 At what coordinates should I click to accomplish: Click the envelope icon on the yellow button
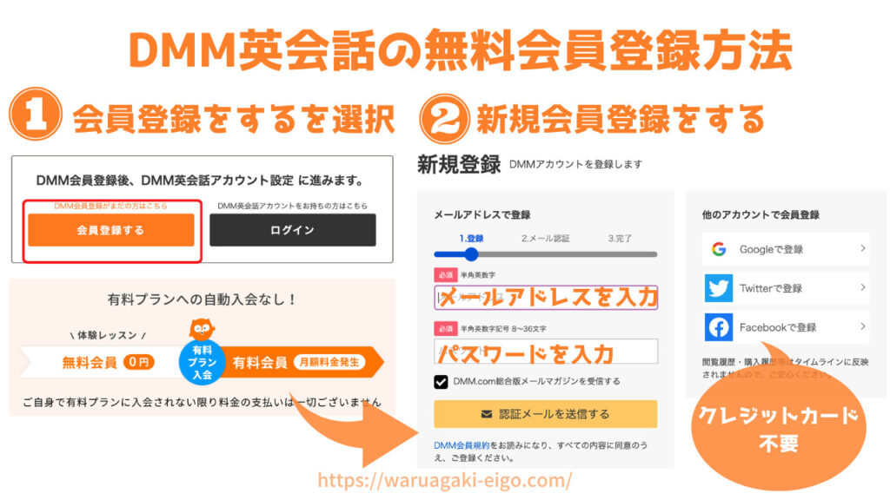click(487, 414)
